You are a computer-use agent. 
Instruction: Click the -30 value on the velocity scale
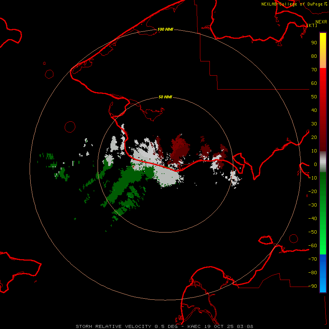coord(313,205)
